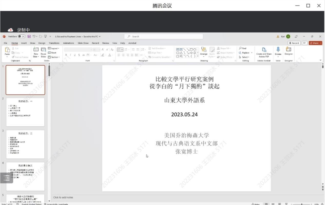Click the Save icon in the title bar
This screenshot has height=205, width=325.
coord(29,36)
